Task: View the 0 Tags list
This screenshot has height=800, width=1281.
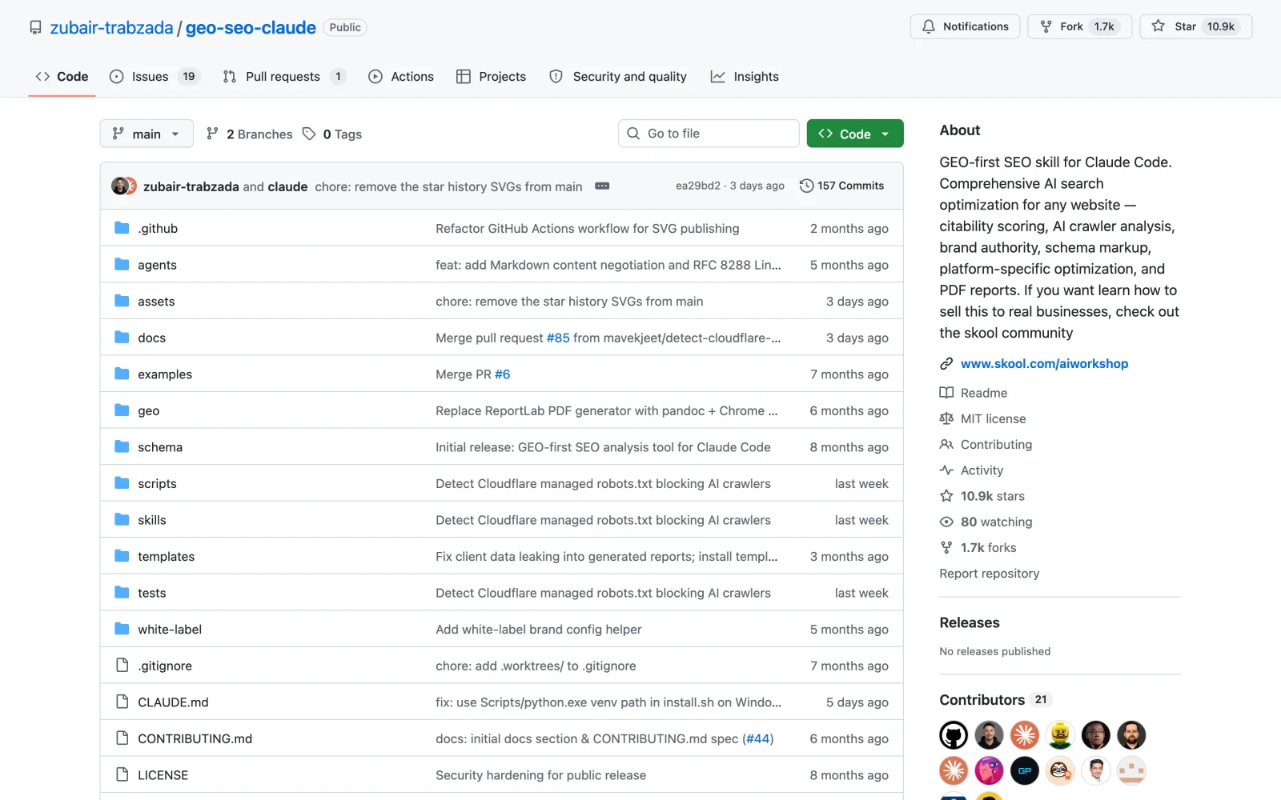Action: (x=332, y=134)
